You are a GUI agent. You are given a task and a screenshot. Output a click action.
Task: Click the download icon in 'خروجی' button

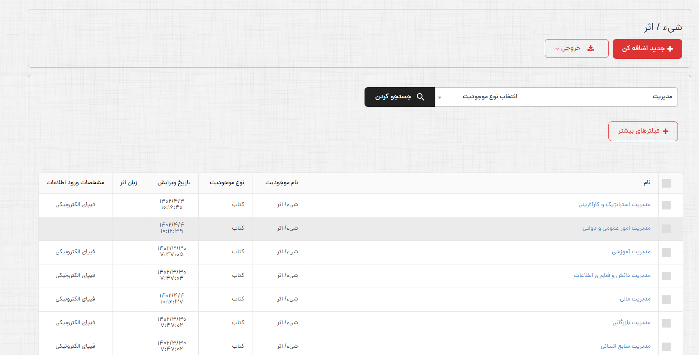point(591,49)
